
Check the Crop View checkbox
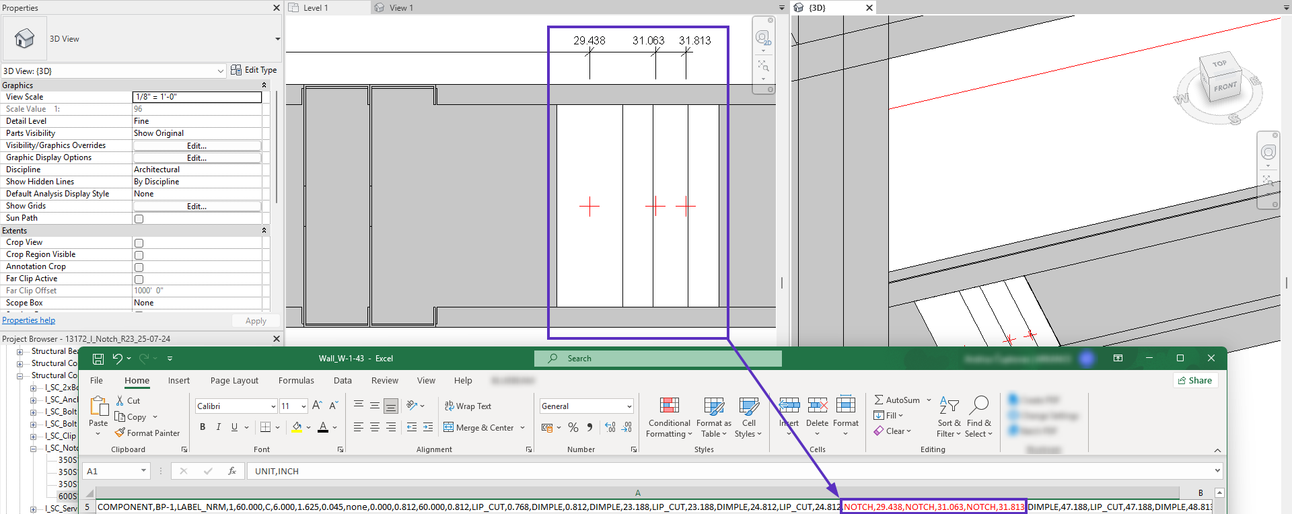139,243
